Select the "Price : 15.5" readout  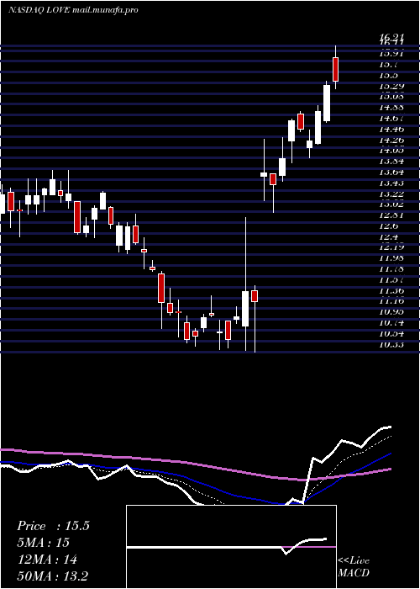53,526
